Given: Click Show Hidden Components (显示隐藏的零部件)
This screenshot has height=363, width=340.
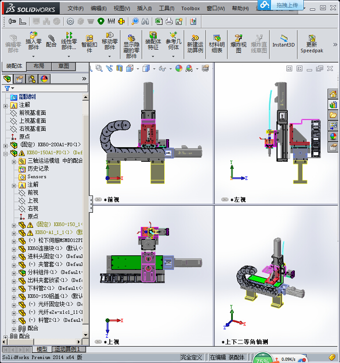Looking at the screenshot, I should click(x=131, y=46).
